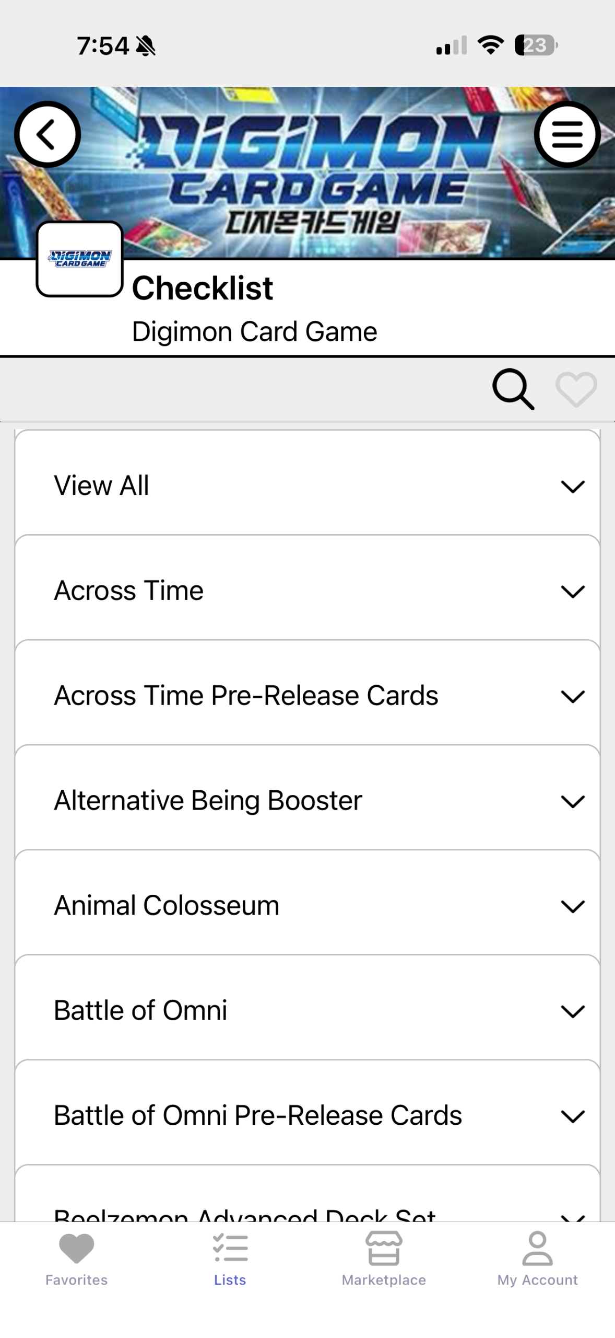
Task: Expand Battle of Omni Pre-Release Cards
Action: click(x=572, y=1116)
